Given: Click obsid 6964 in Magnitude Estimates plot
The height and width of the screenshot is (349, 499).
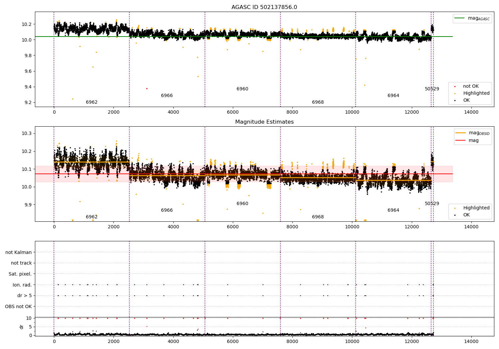Looking at the screenshot, I should coord(394,210).
